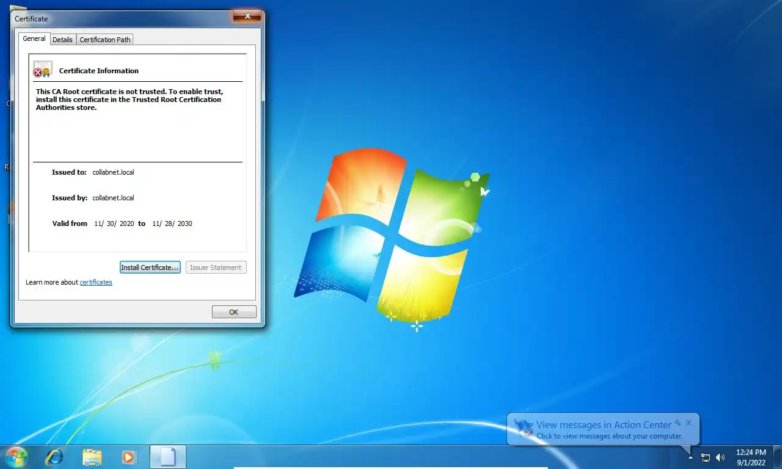
Task: Click the wrench icon in notification balloon
Action: [678, 422]
